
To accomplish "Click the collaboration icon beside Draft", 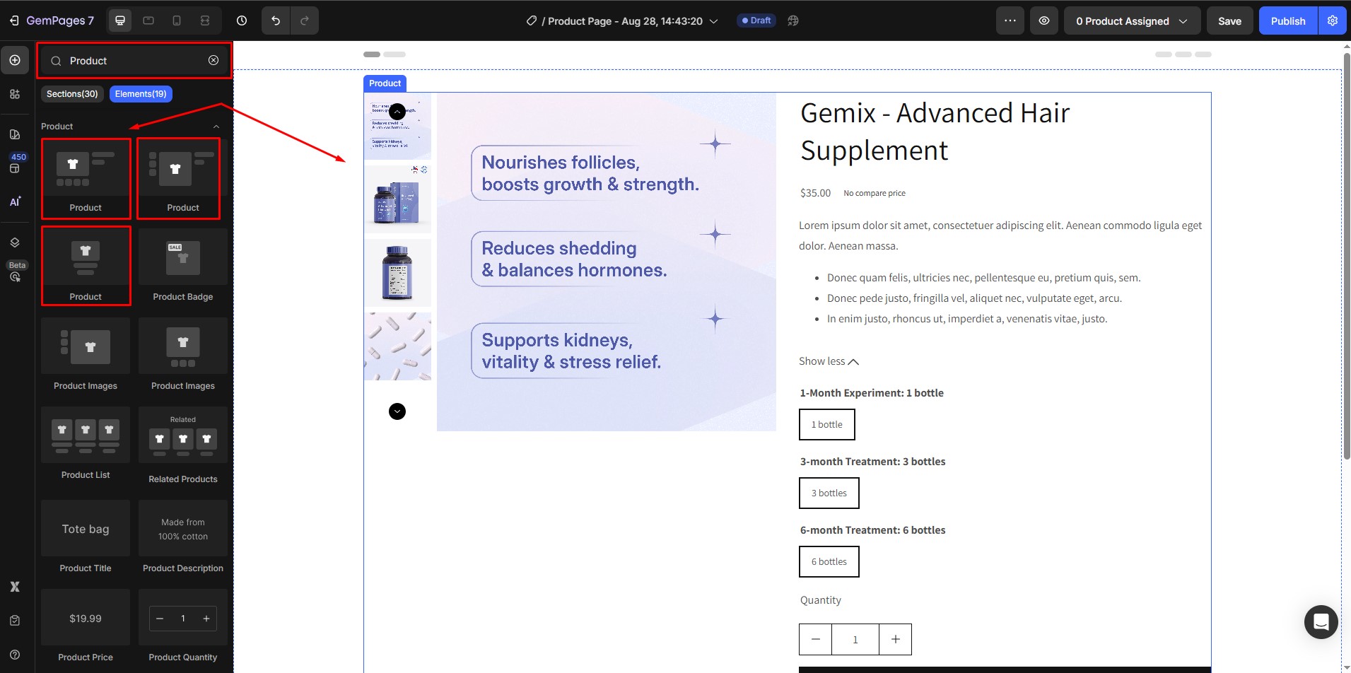I will (x=793, y=21).
